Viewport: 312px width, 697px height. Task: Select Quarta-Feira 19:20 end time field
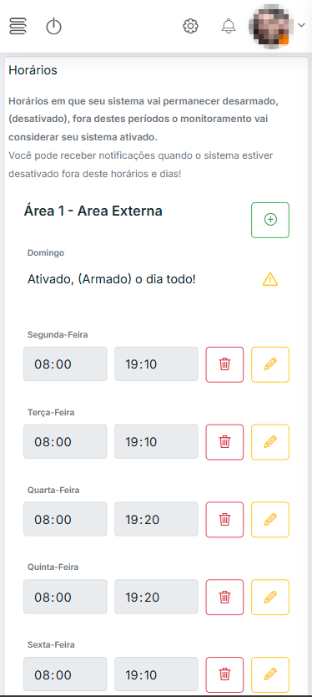click(x=156, y=520)
